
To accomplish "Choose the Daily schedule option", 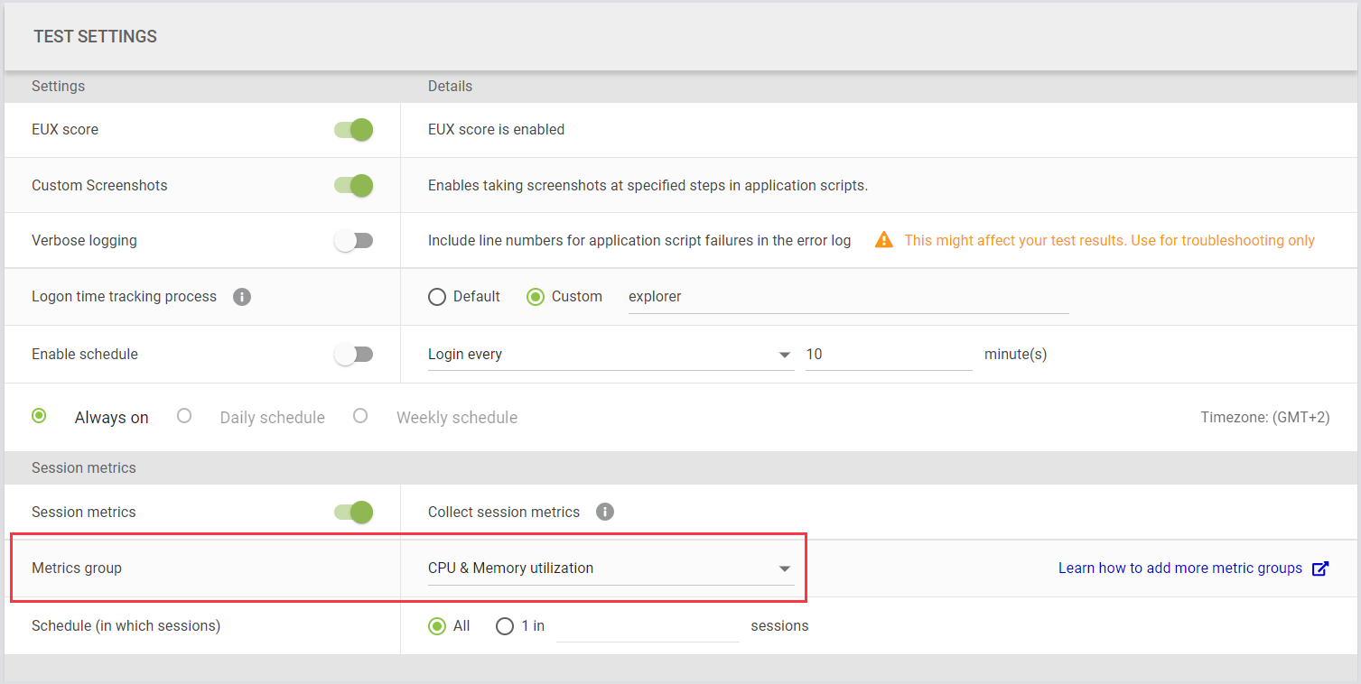I will coord(184,416).
